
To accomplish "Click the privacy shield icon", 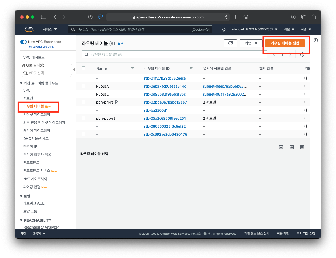I will (x=100, y=17).
